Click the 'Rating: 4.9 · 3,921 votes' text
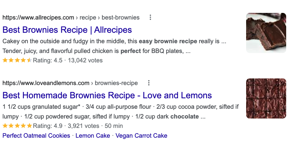Screen dimensions: 290x145 66,126
